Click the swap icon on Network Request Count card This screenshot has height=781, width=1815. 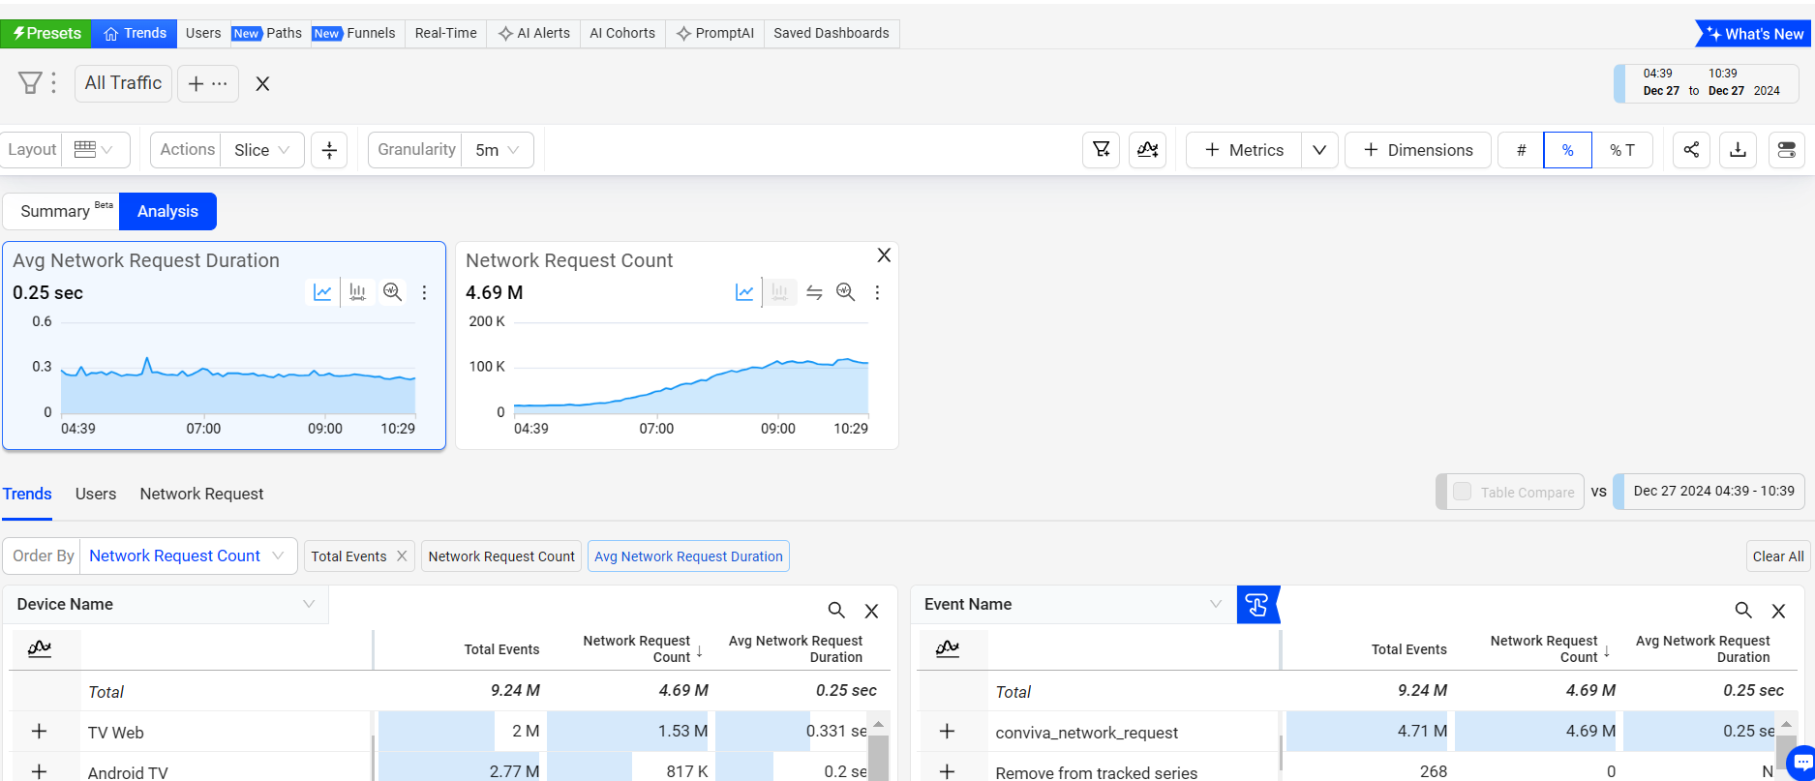[814, 292]
